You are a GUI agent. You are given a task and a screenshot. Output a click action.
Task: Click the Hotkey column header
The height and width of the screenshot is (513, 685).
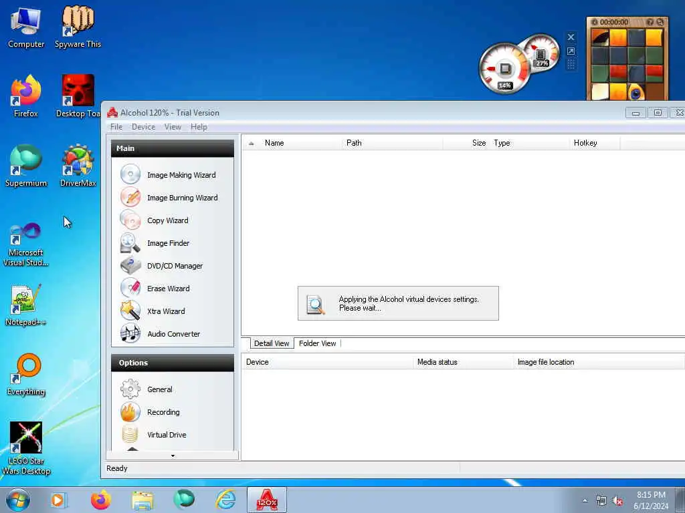click(x=595, y=143)
